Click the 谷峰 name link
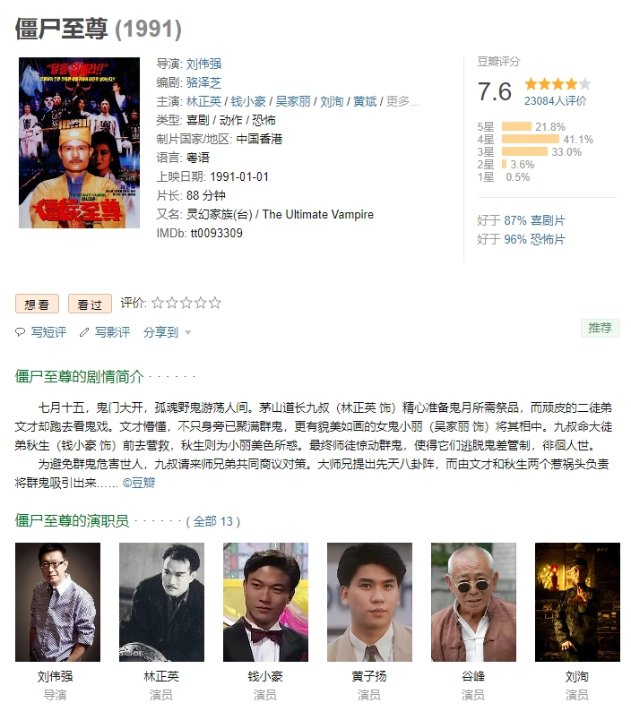 pyautogui.click(x=473, y=676)
